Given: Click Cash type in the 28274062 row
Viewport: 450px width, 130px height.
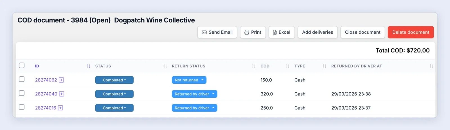Looking at the screenshot, I should point(300,80).
